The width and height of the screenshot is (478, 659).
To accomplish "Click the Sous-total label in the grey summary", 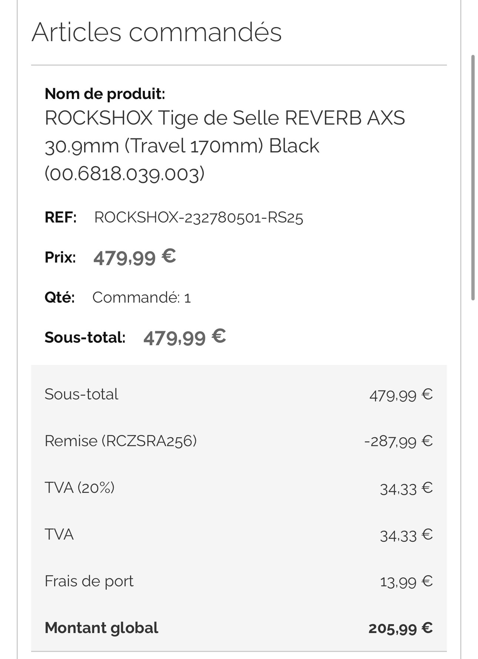I will click(82, 394).
